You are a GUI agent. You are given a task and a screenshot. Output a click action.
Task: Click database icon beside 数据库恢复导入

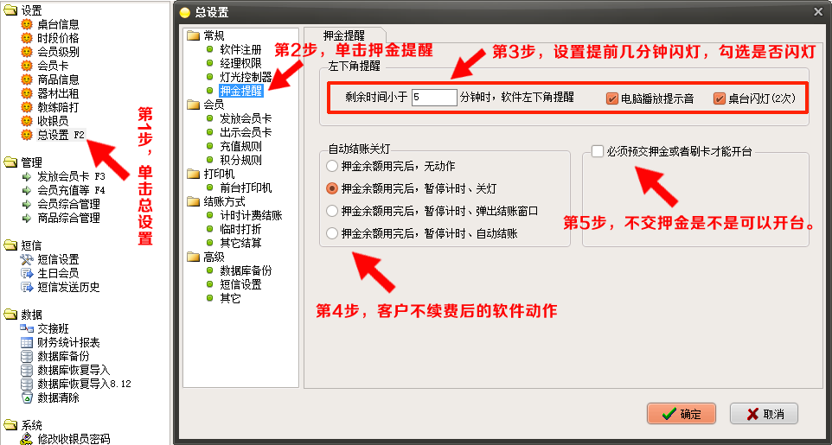[27, 370]
